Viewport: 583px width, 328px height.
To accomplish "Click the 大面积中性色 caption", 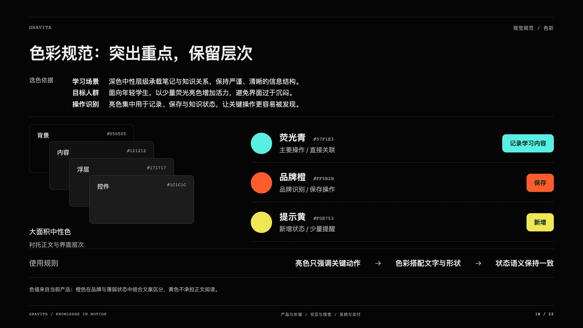I will [x=50, y=232].
